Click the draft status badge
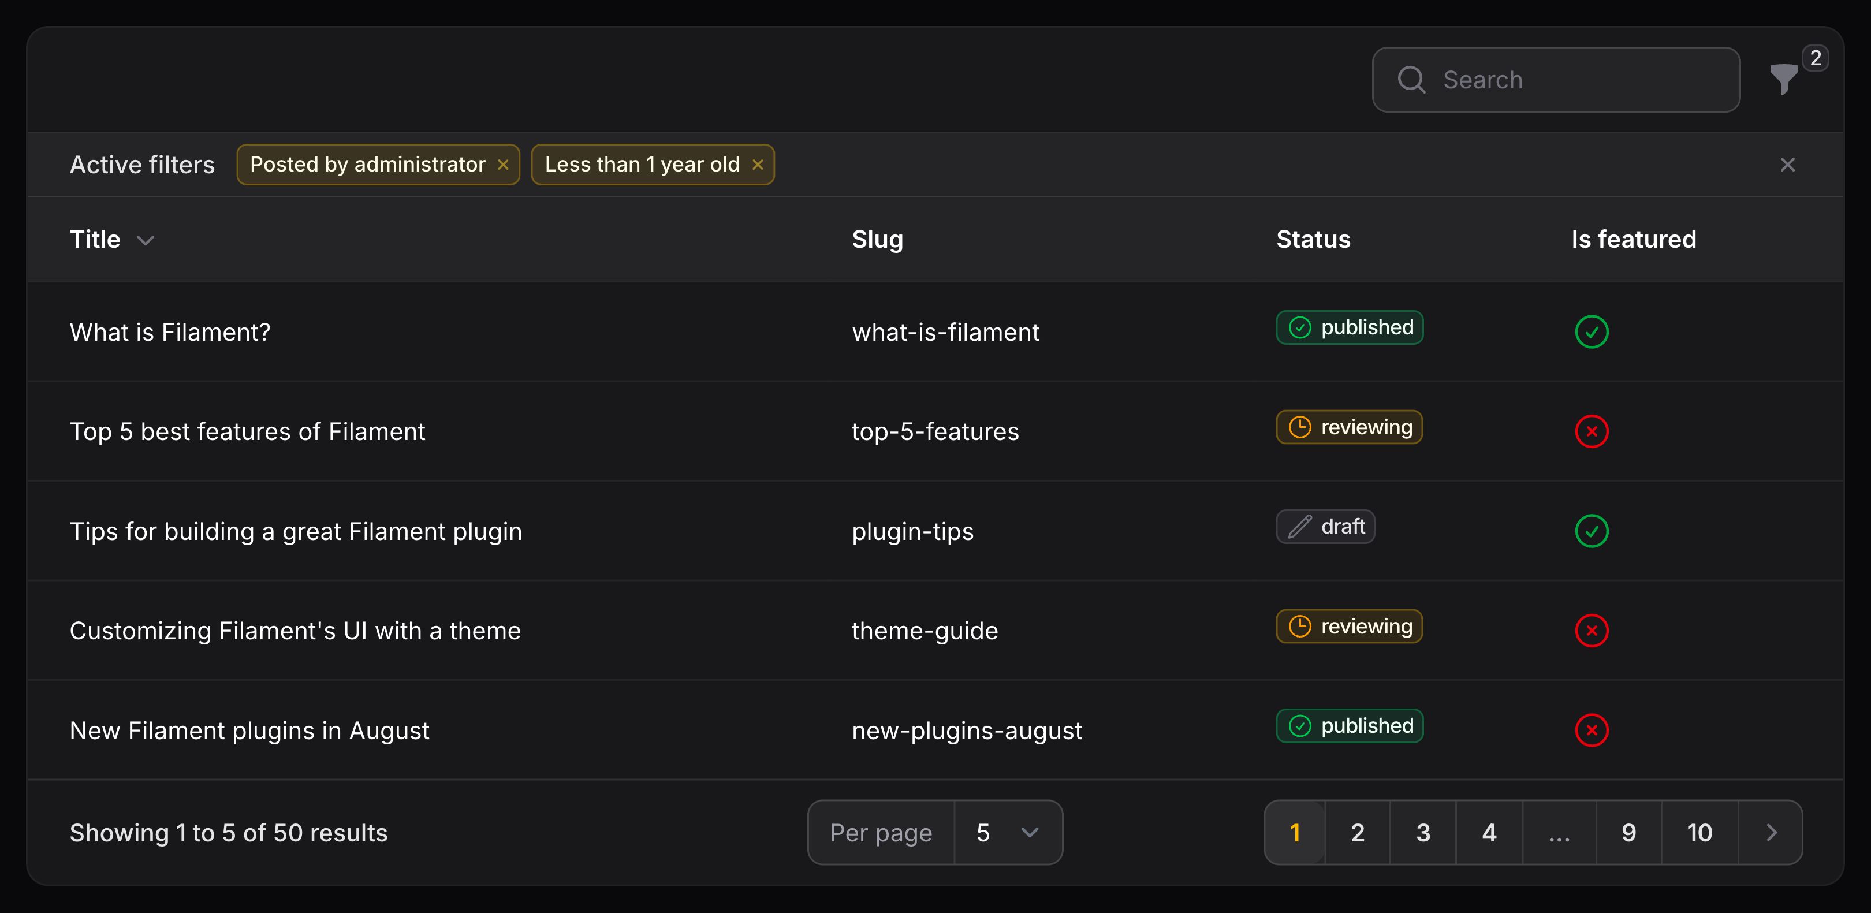Screen dimensions: 1871x913 click(x=1325, y=527)
